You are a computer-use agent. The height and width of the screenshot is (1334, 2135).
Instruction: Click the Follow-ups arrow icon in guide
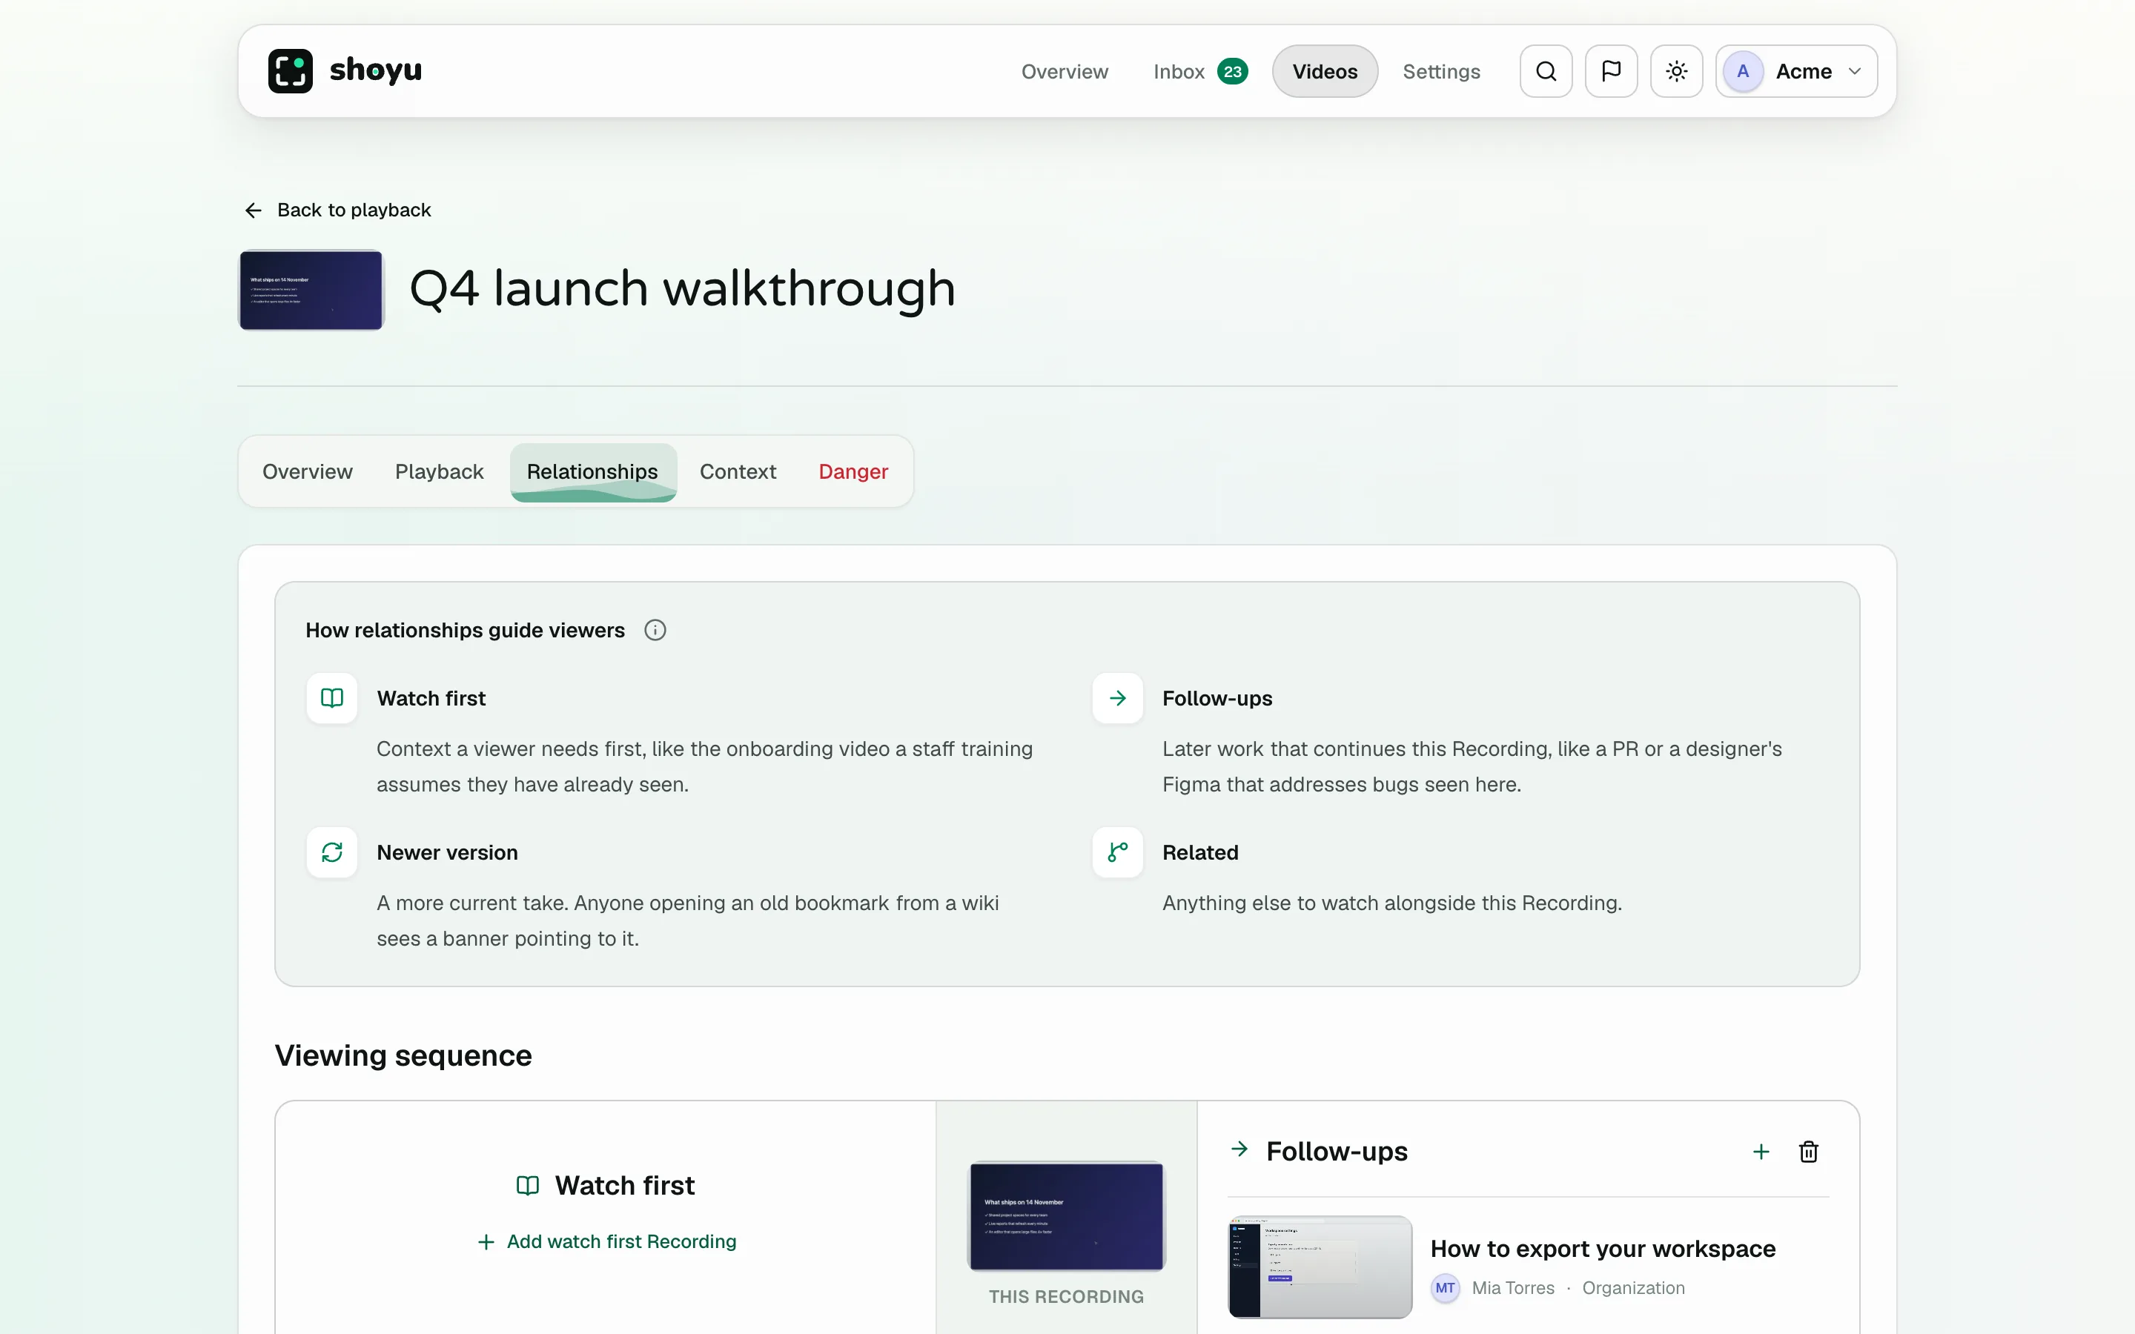[1117, 698]
